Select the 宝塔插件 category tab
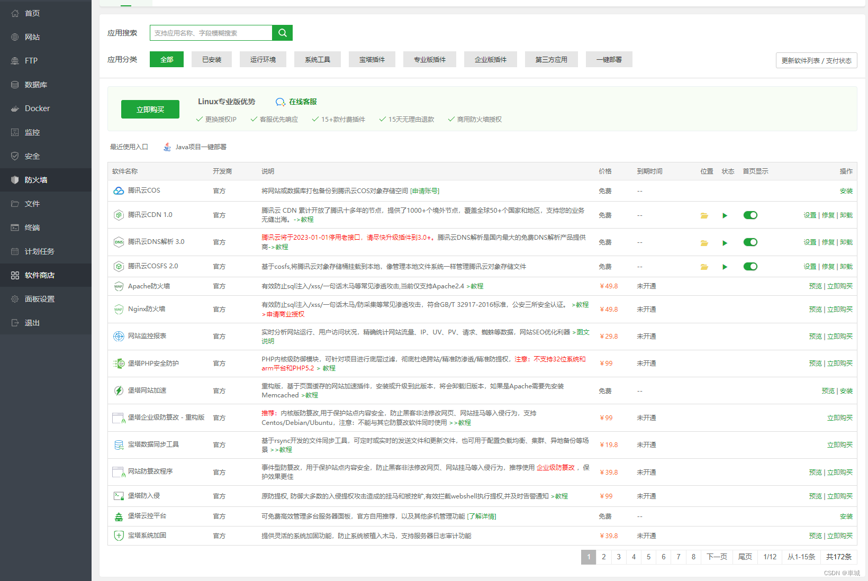This screenshot has height=581, width=868. point(372,59)
